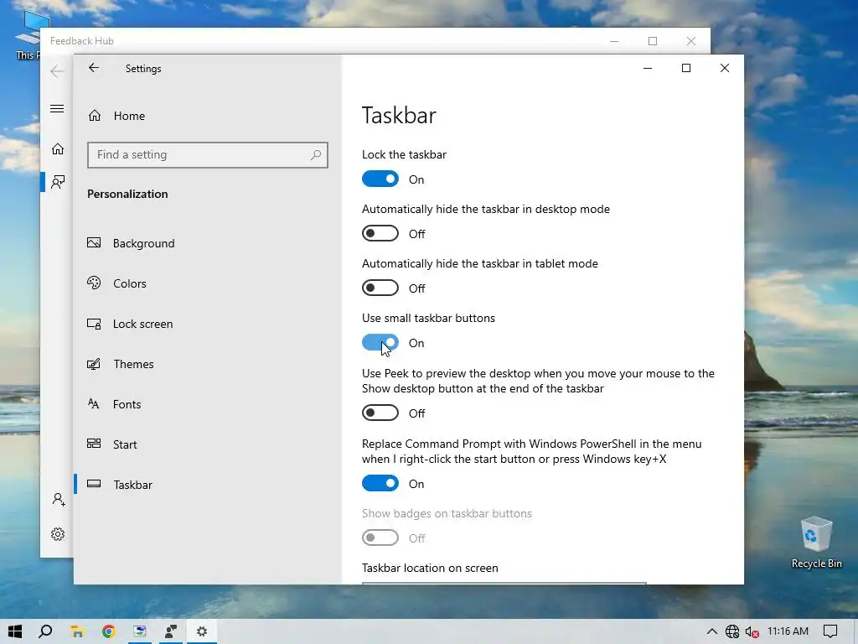Open the Windows Start menu

[x=15, y=631]
